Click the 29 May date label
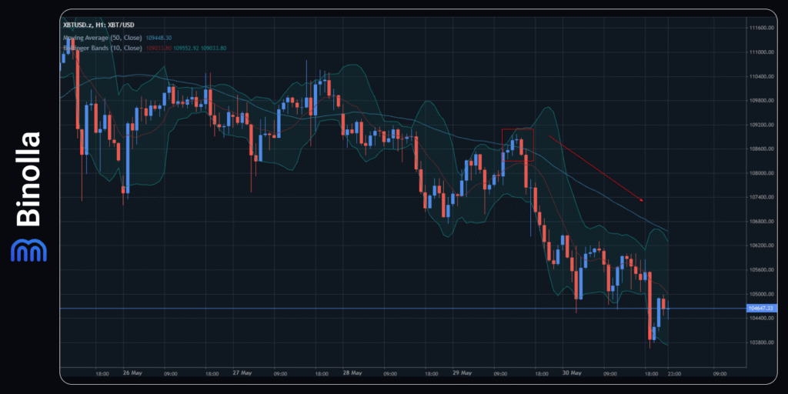The height and width of the screenshot is (394, 788). [462, 373]
